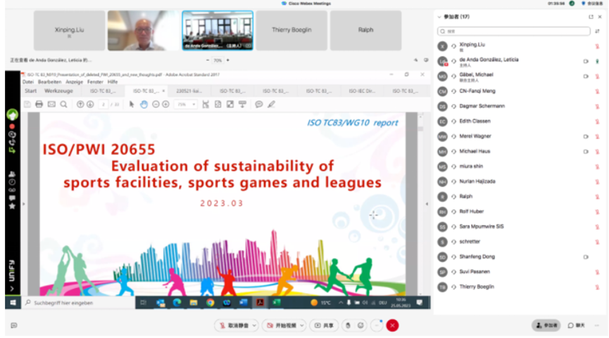The image size is (609, 338).
Task: Open the 75% zoom level dropdown in Acrobat
Action: pos(185,104)
